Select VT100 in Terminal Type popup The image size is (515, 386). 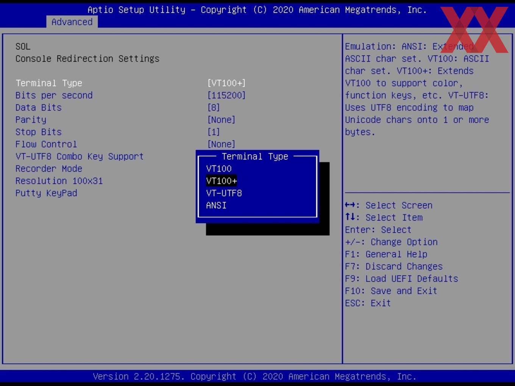click(x=219, y=169)
